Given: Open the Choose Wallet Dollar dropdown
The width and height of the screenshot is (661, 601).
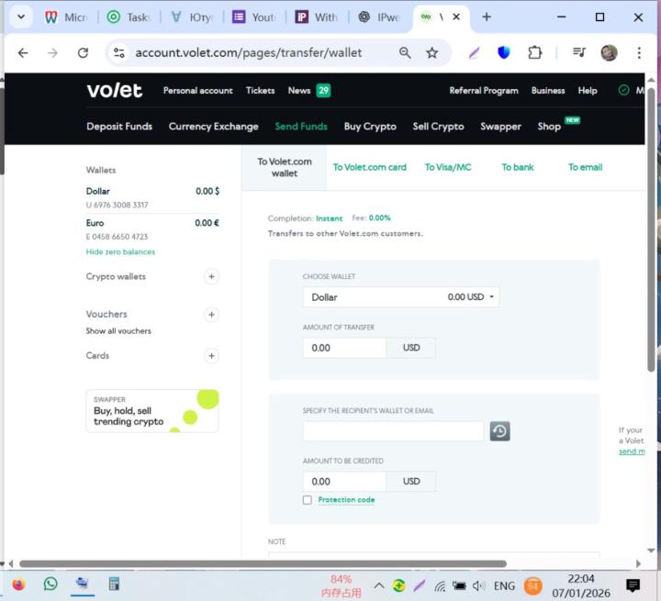Looking at the screenshot, I should coord(401,297).
